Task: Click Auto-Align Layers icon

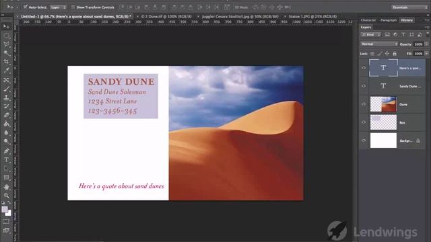Action: click(227, 7)
